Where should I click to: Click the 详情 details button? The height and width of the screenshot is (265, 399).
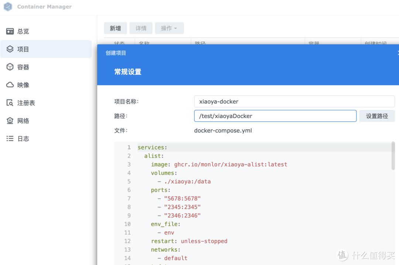[141, 28]
